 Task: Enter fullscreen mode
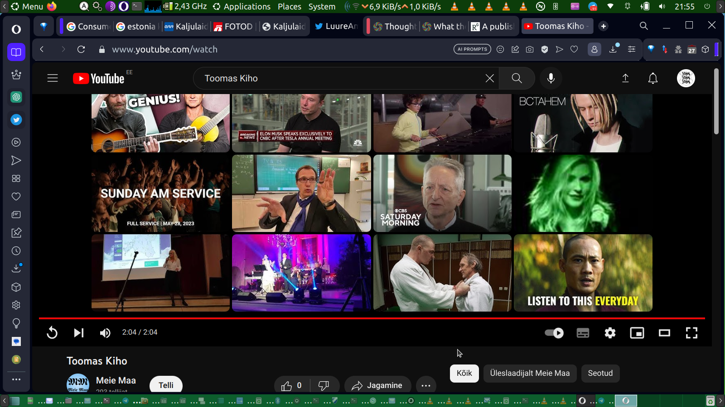(691, 333)
